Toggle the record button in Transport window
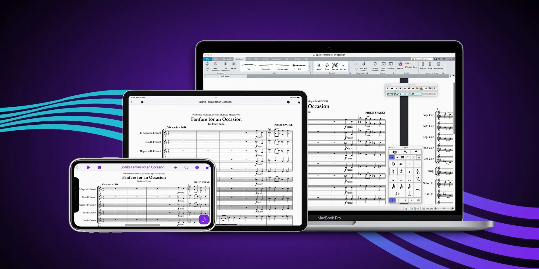Image resolution: width=539 pixels, height=269 pixels. 413,88
